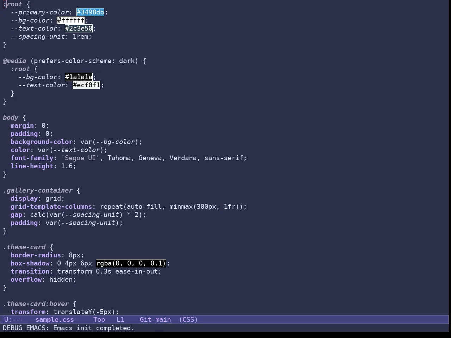
Task: Click the #2c3e50 text-color value
Action: point(79,29)
